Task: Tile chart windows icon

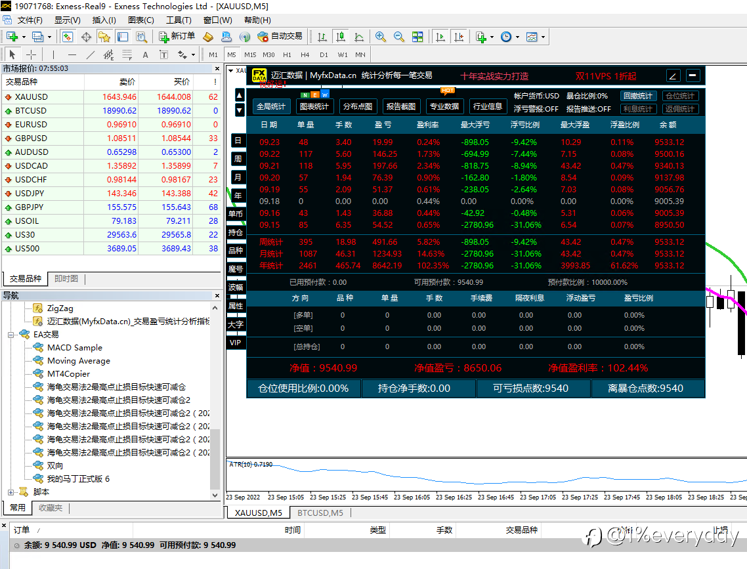Action: pyautogui.click(x=417, y=37)
